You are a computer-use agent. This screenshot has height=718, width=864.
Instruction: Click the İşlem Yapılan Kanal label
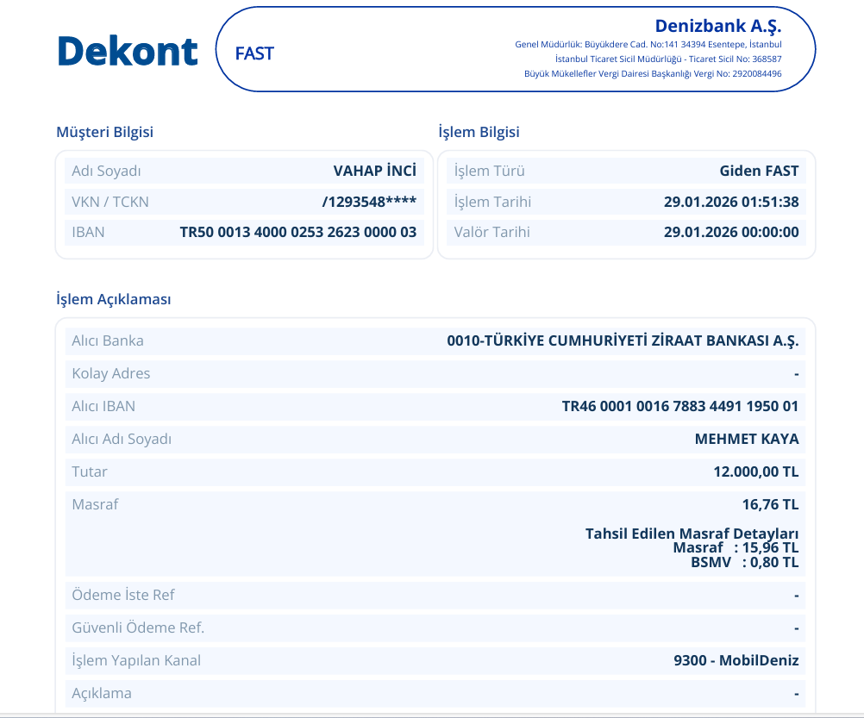[136, 661]
